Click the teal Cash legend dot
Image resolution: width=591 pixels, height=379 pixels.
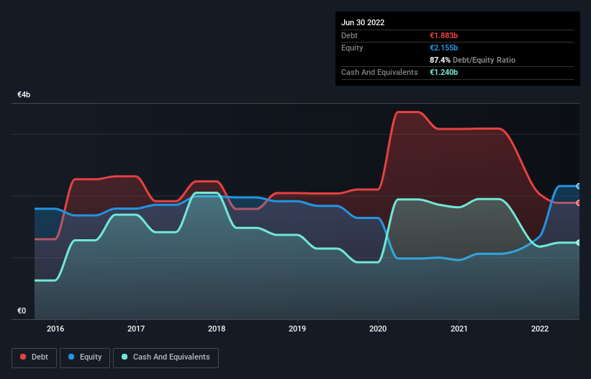[x=125, y=357]
